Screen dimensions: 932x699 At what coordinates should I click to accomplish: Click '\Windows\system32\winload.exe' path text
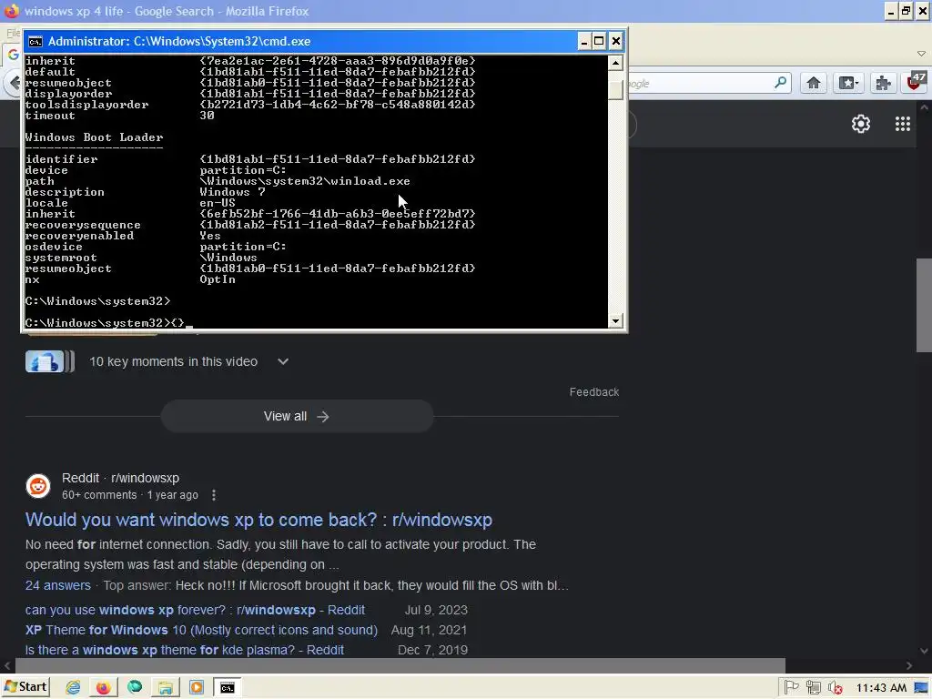(305, 181)
